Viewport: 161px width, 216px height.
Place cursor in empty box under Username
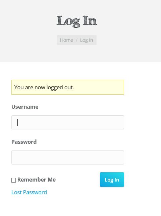(x=68, y=122)
